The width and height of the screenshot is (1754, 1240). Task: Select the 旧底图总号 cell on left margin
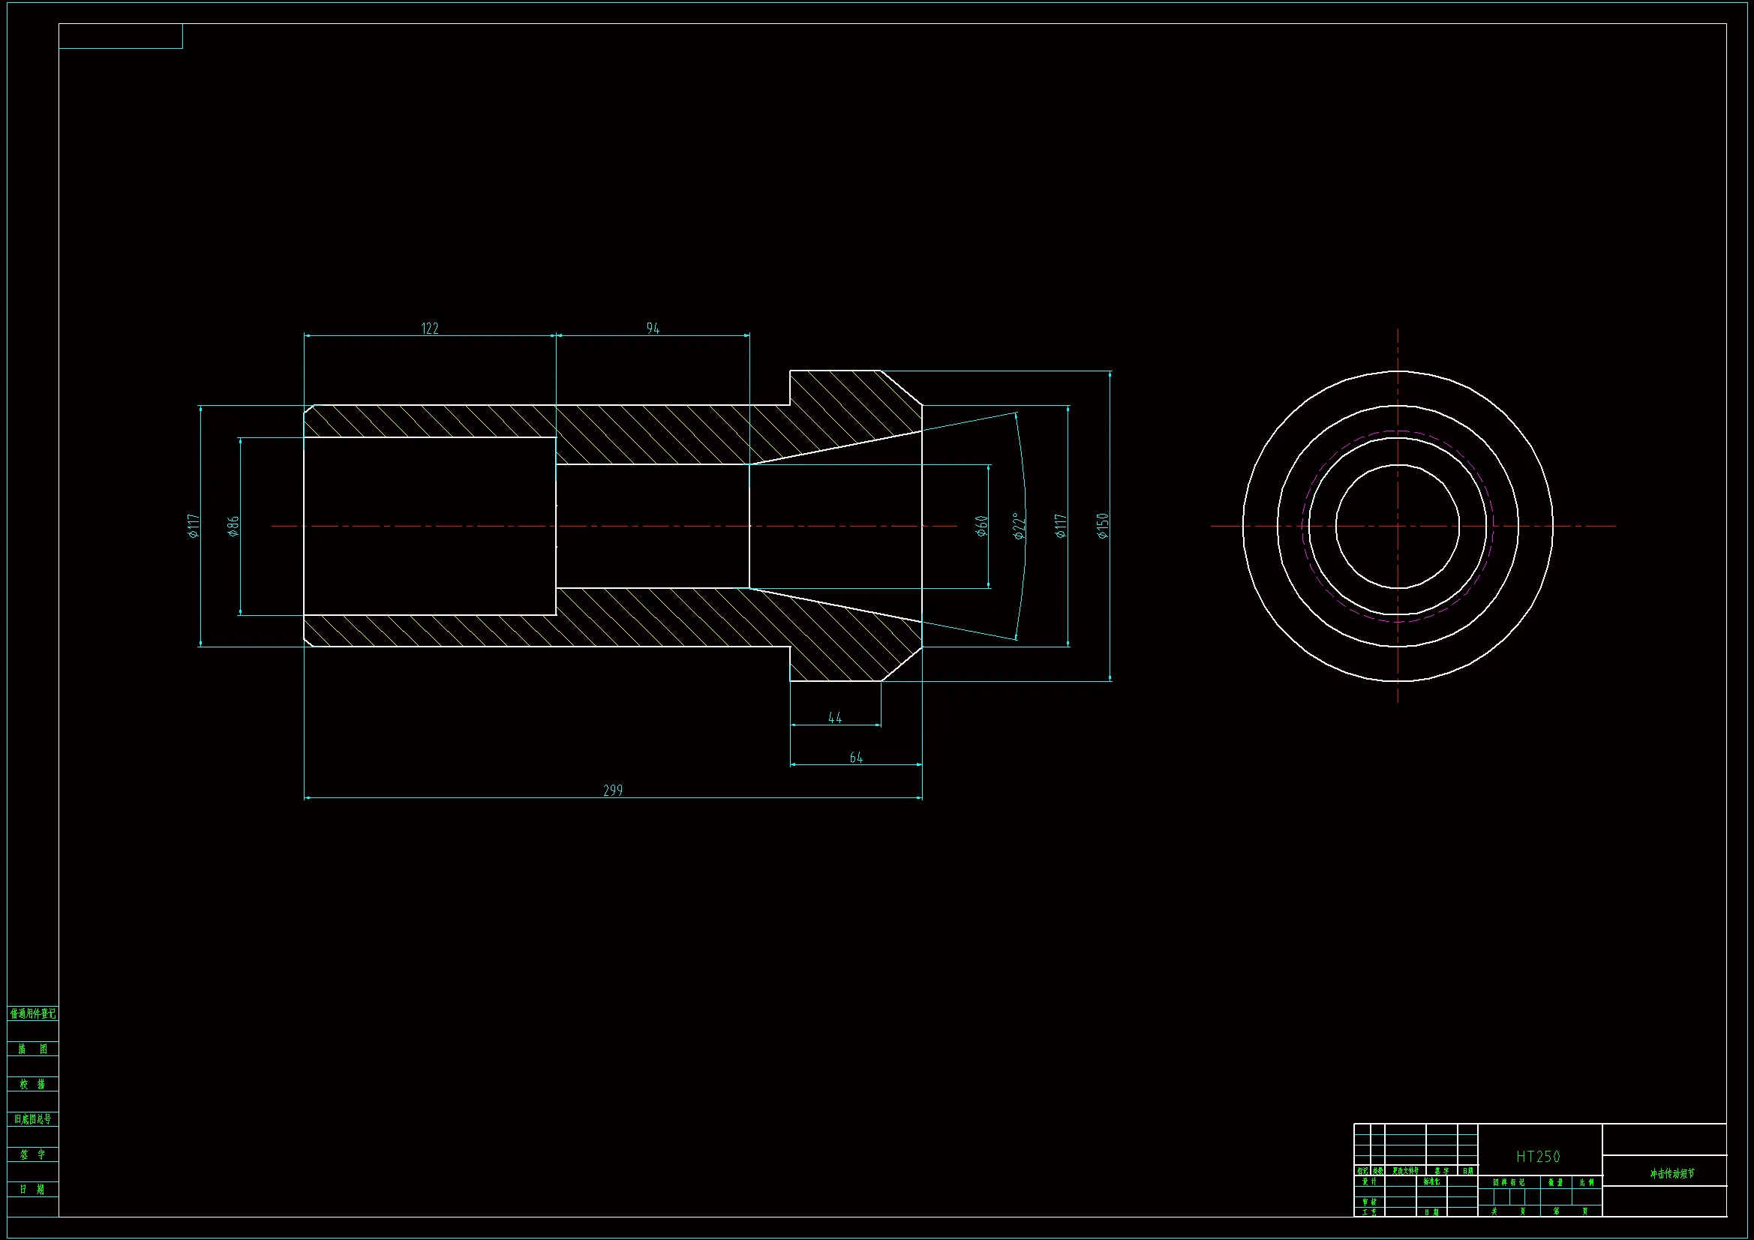(x=33, y=1119)
